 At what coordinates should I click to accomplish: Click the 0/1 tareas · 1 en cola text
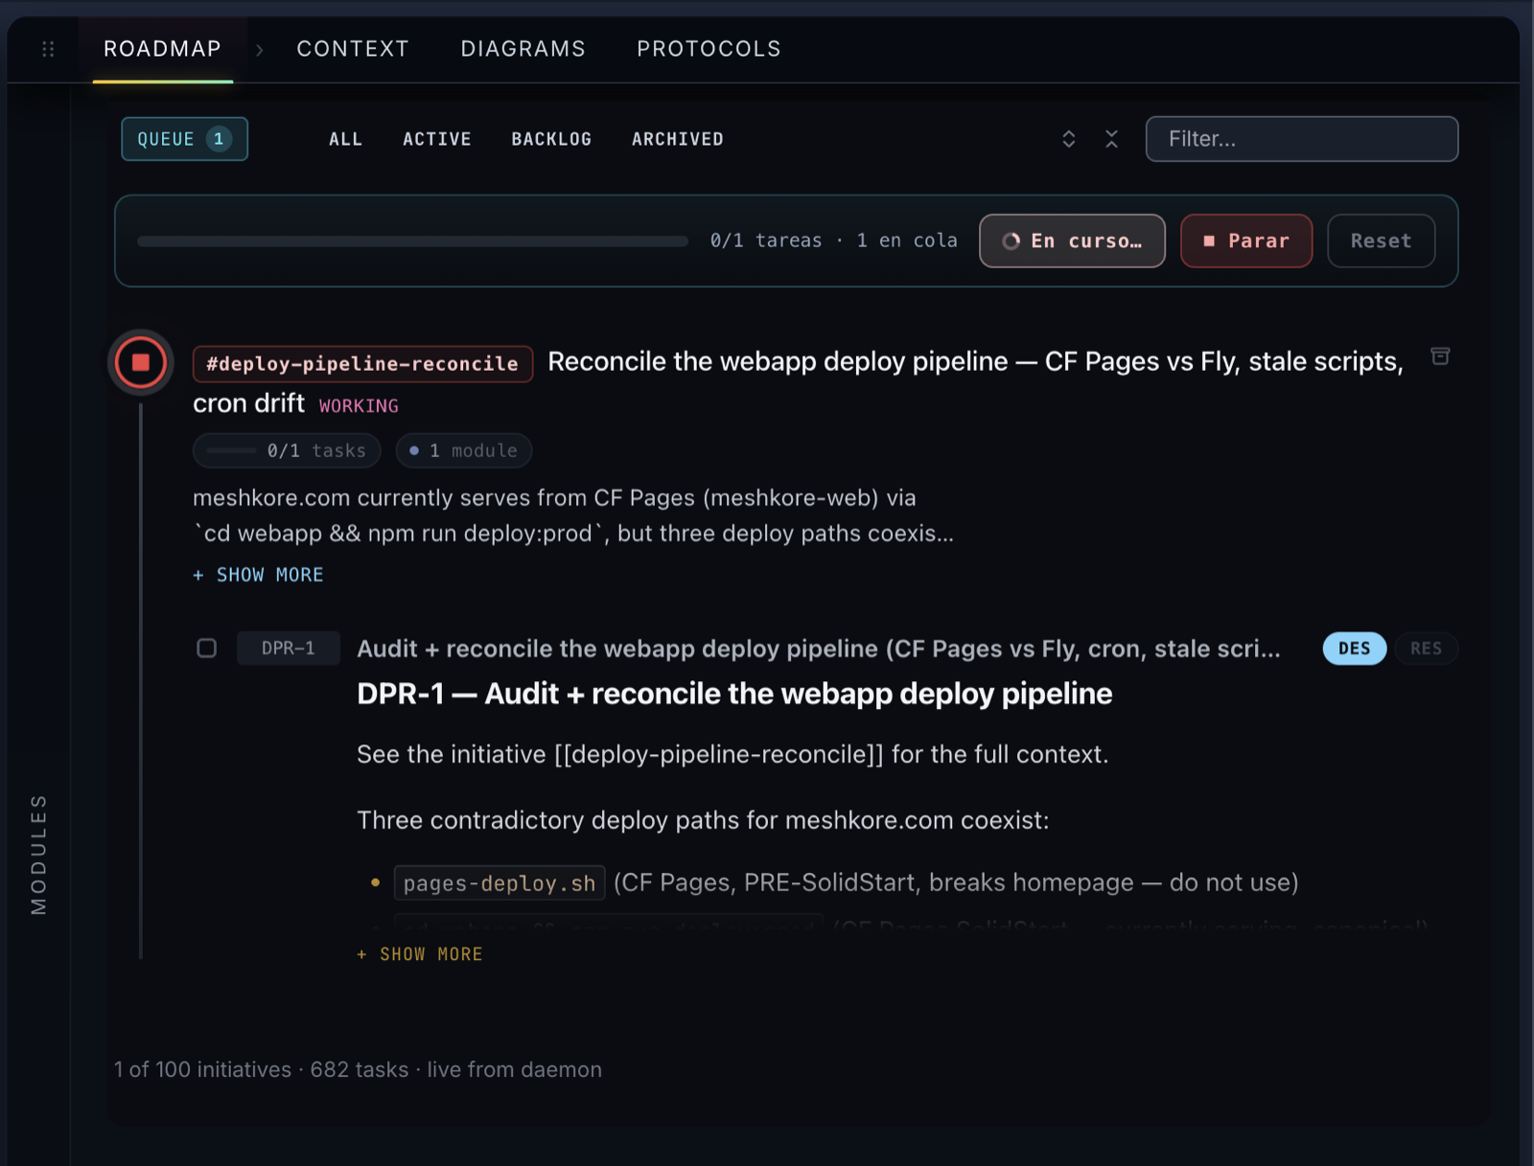833,240
